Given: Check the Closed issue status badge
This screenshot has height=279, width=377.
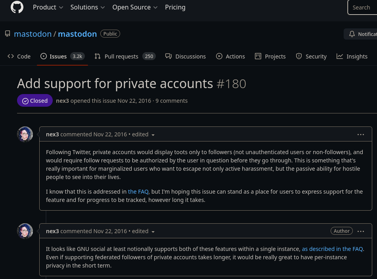Looking at the screenshot, I should click(x=34, y=100).
